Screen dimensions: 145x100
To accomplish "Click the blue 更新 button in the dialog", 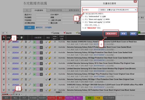I will pos(123,34).
